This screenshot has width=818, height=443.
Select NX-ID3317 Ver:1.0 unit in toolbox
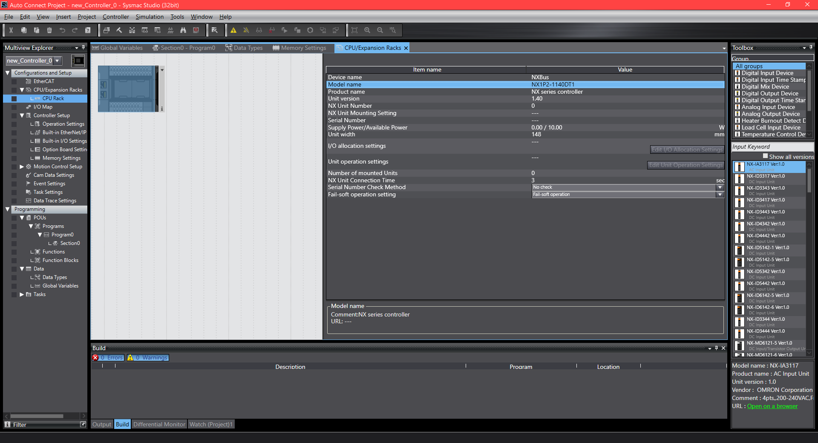(769, 178)
